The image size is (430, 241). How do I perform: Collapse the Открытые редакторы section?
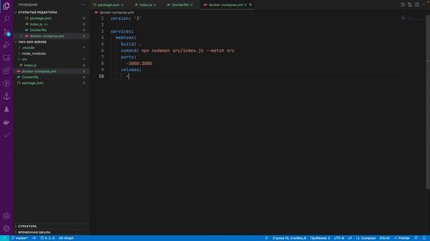pos(38,12)
